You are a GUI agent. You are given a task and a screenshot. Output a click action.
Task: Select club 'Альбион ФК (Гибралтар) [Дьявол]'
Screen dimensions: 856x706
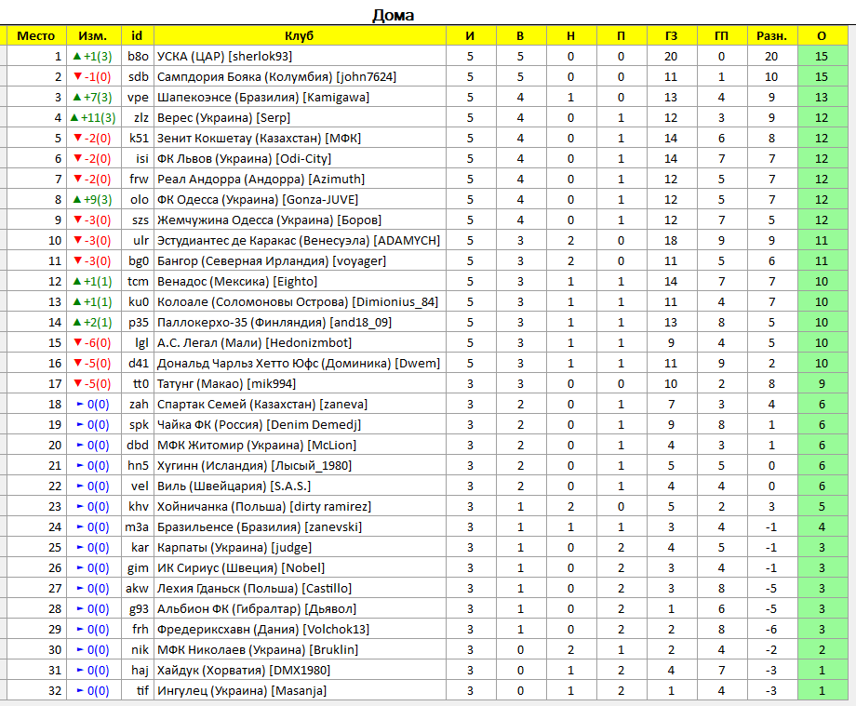tap(257, 609)
